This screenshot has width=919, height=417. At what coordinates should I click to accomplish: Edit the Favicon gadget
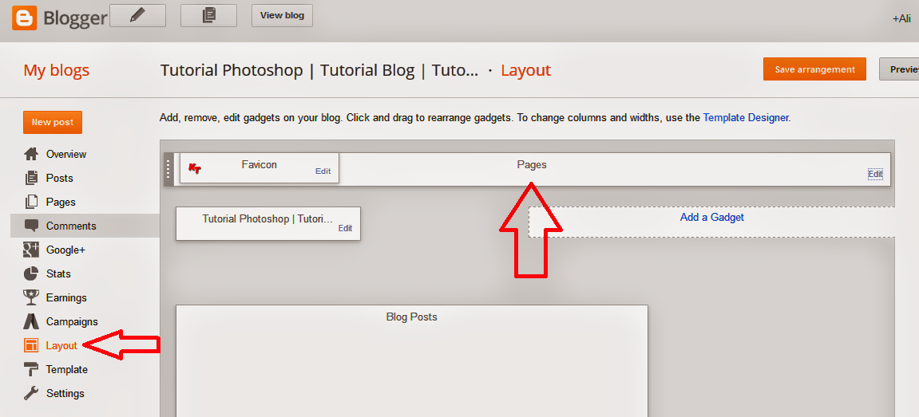tap(323, 171)
